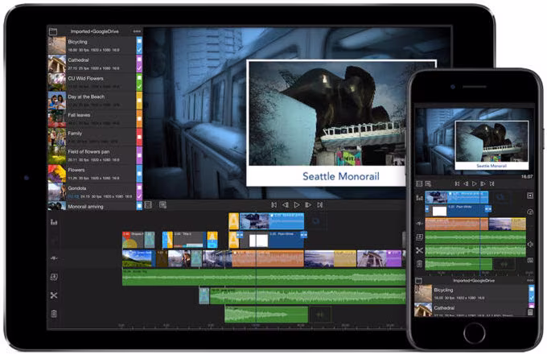Select Field of flowers pan clip
The image size is (547, 354).
92,155
